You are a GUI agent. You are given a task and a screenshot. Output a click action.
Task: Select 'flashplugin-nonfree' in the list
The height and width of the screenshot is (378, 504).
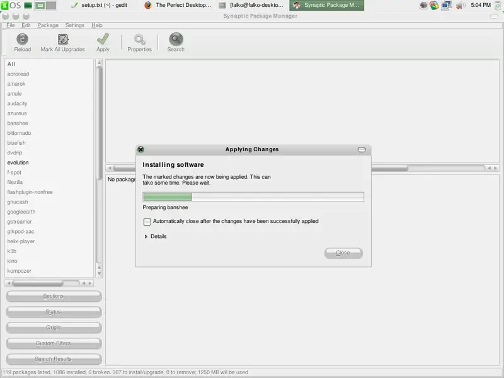click(49, 192)
